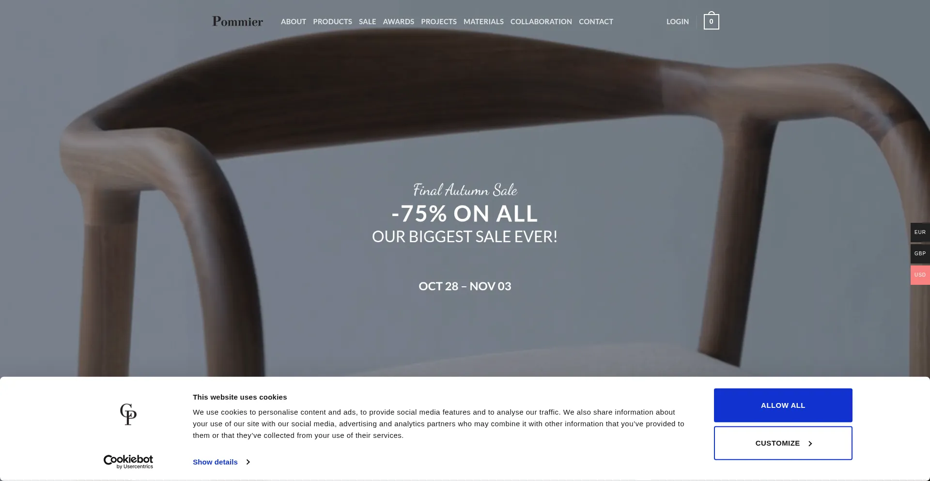Open the About menu item
This screenshot has width=930, height=481.
coord(294,22)
